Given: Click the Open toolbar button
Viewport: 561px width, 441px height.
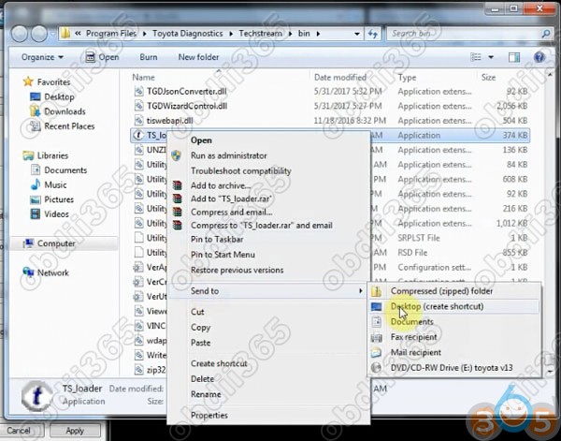Looking at the screenshot, I should 102,57.
